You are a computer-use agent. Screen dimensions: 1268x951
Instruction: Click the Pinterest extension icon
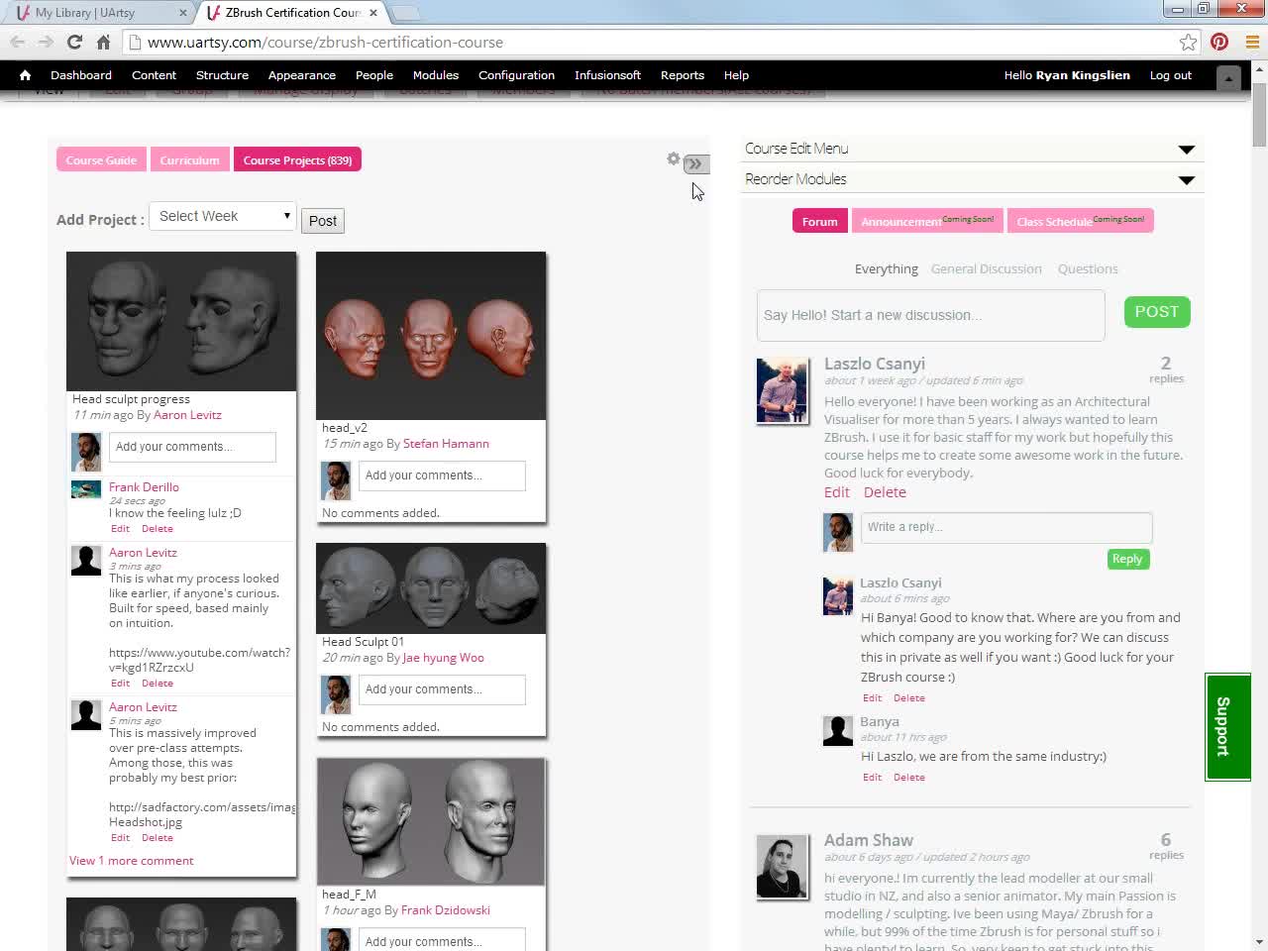tap(1219, 42)
